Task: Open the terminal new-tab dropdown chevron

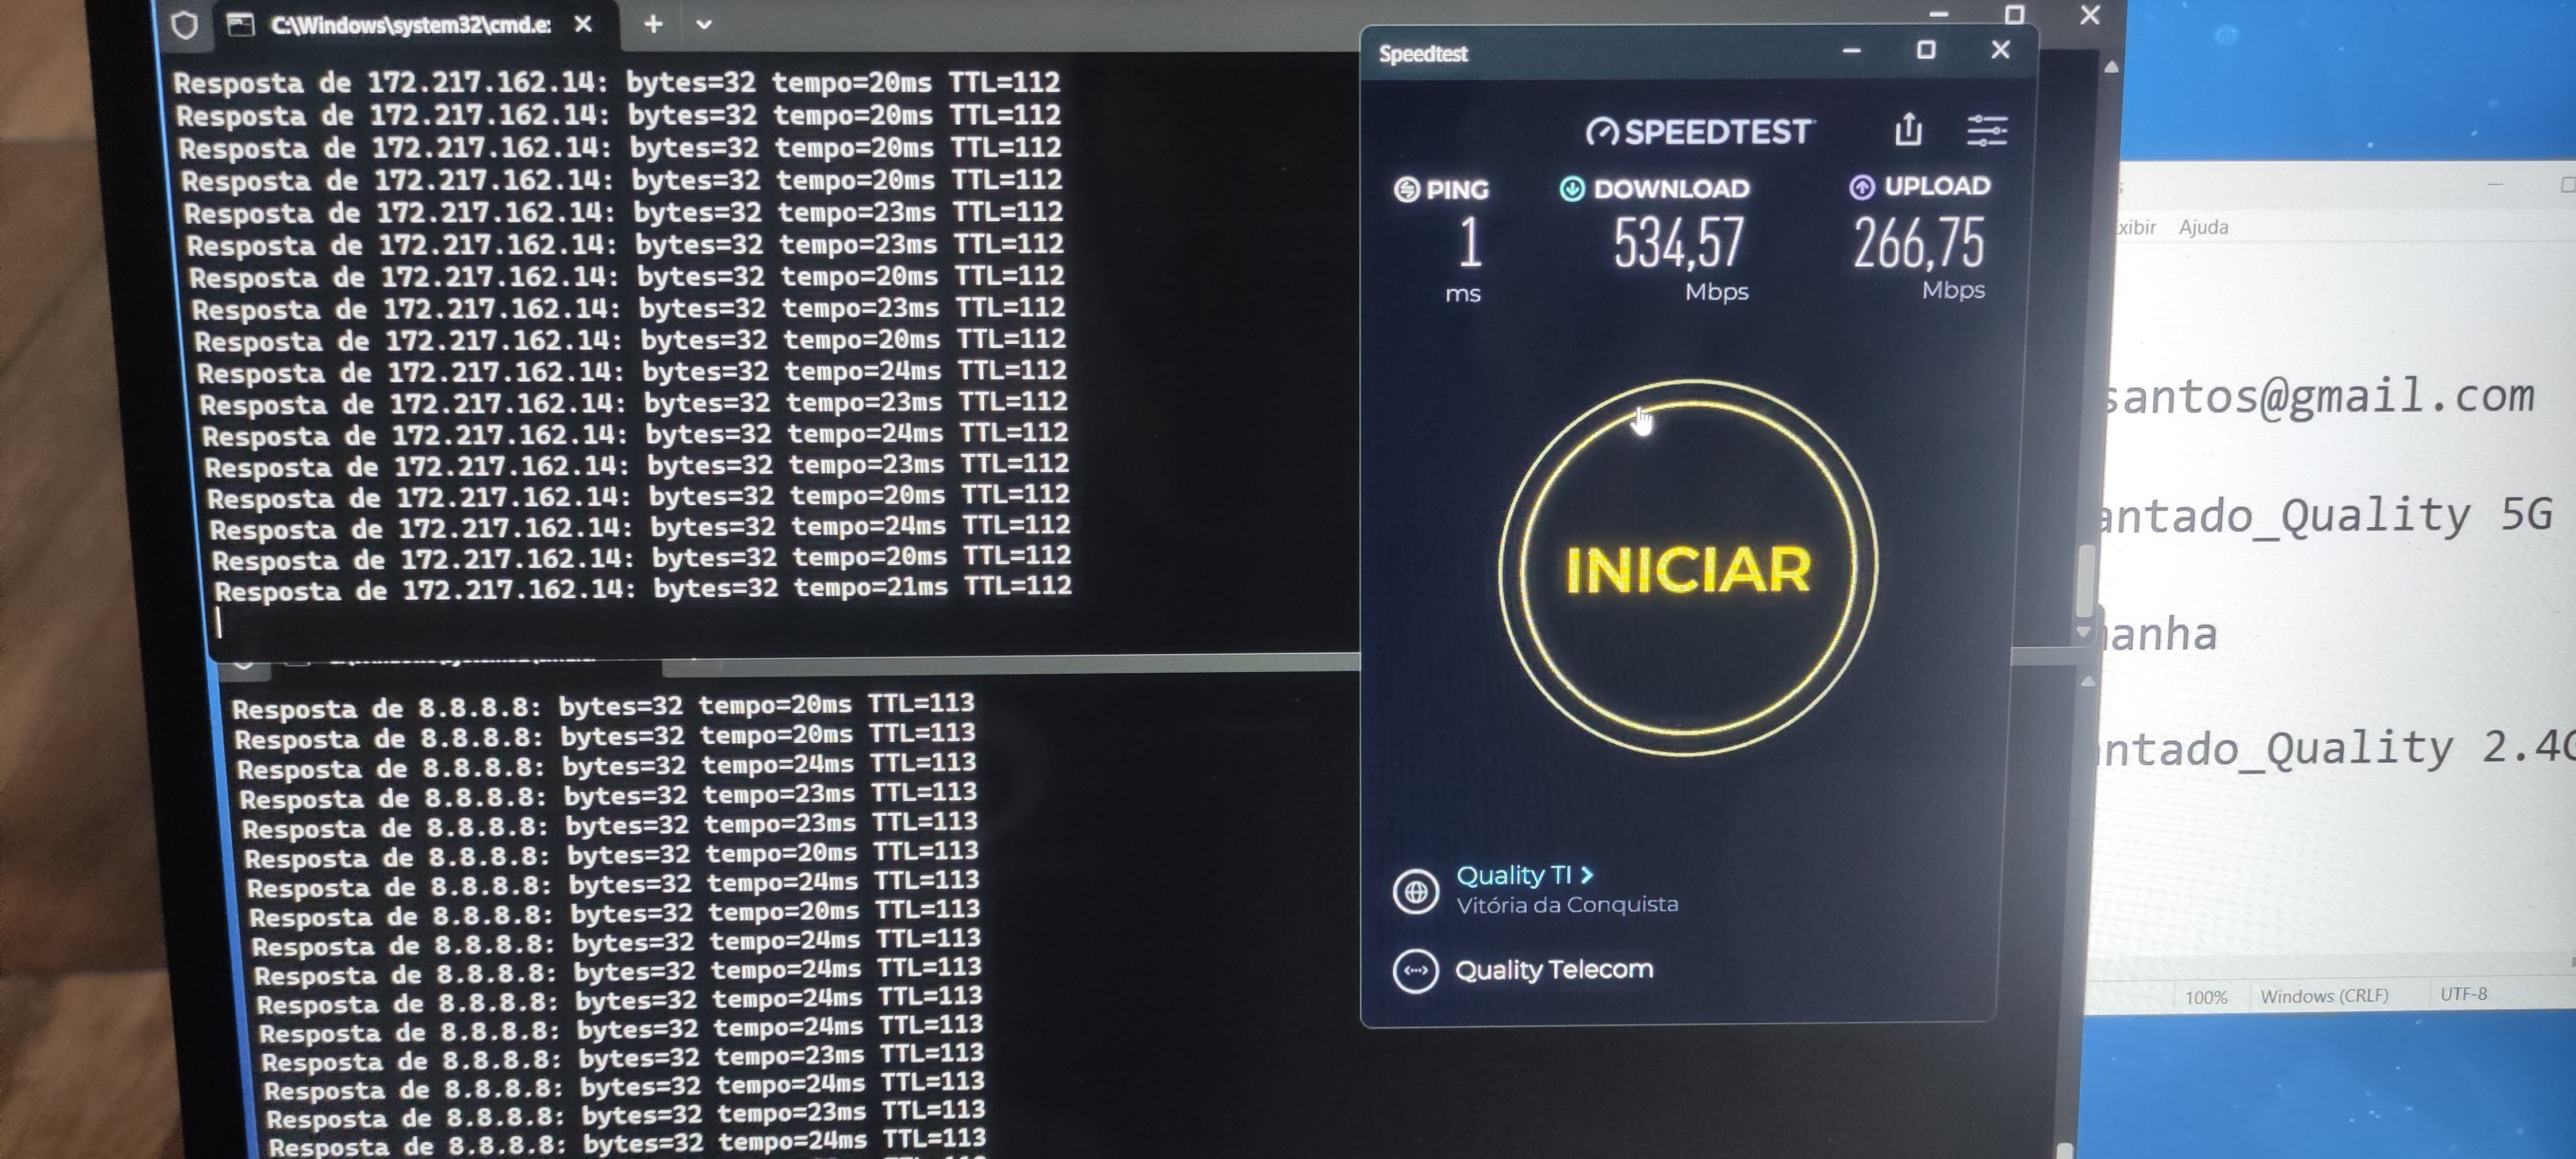Action: click(x=704, y=24)
